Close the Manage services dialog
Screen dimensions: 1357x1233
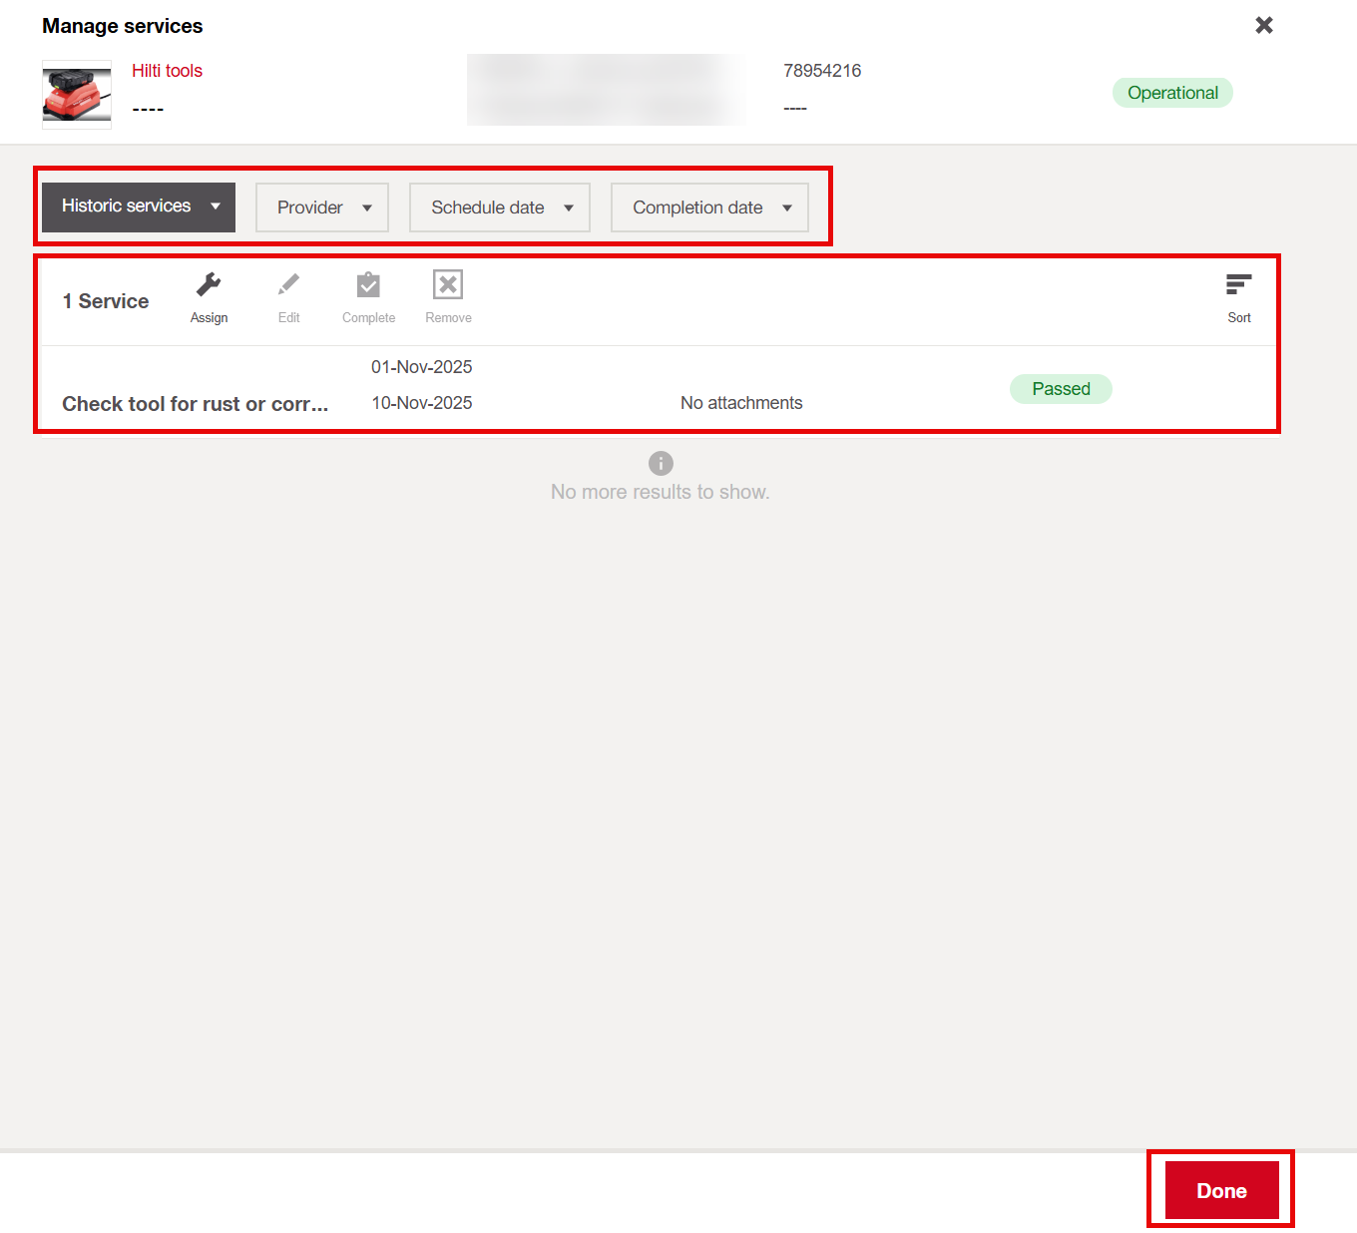[x=1263, y=25]
